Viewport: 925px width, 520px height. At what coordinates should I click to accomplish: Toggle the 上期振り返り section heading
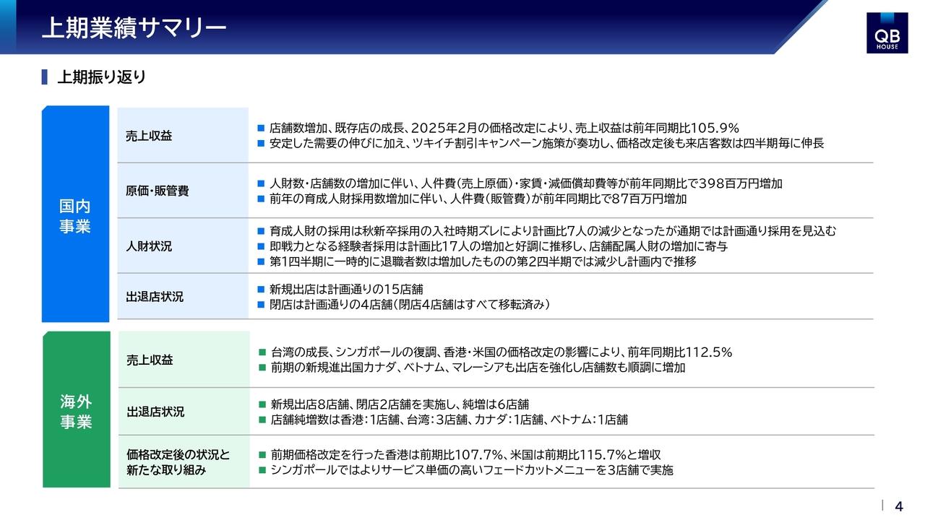[x=103, y=75]
